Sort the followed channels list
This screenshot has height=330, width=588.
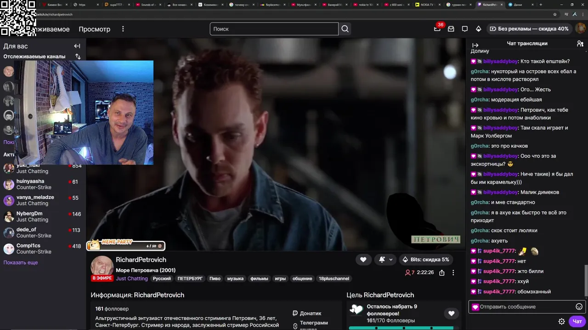tap(78, 57)
